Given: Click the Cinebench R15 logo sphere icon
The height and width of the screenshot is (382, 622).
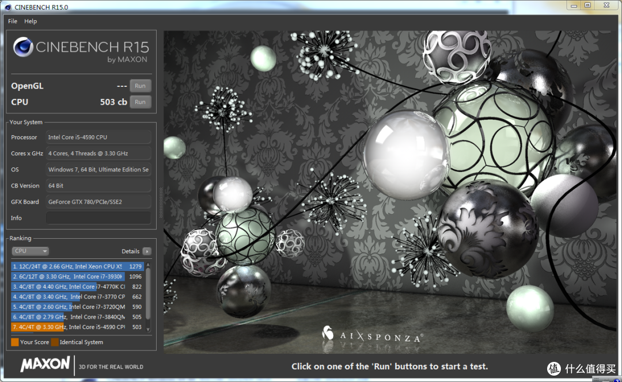Looking at the screenshot, I should (23, 47).
